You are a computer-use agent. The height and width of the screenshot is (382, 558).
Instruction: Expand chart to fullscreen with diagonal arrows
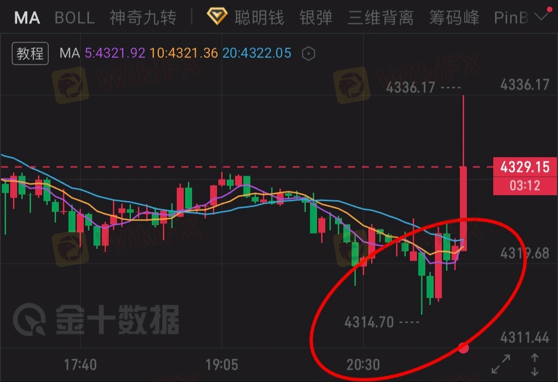tap(501, 364)
